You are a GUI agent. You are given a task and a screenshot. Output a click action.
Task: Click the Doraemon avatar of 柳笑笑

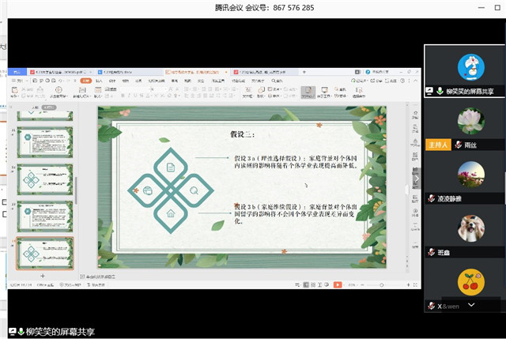coord(471,66)
